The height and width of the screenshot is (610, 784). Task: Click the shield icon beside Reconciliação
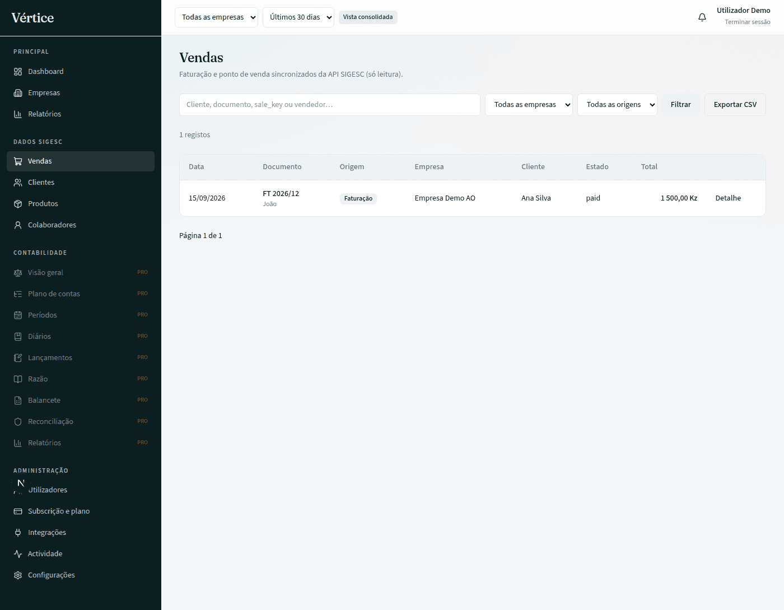(x=18, y=422)
